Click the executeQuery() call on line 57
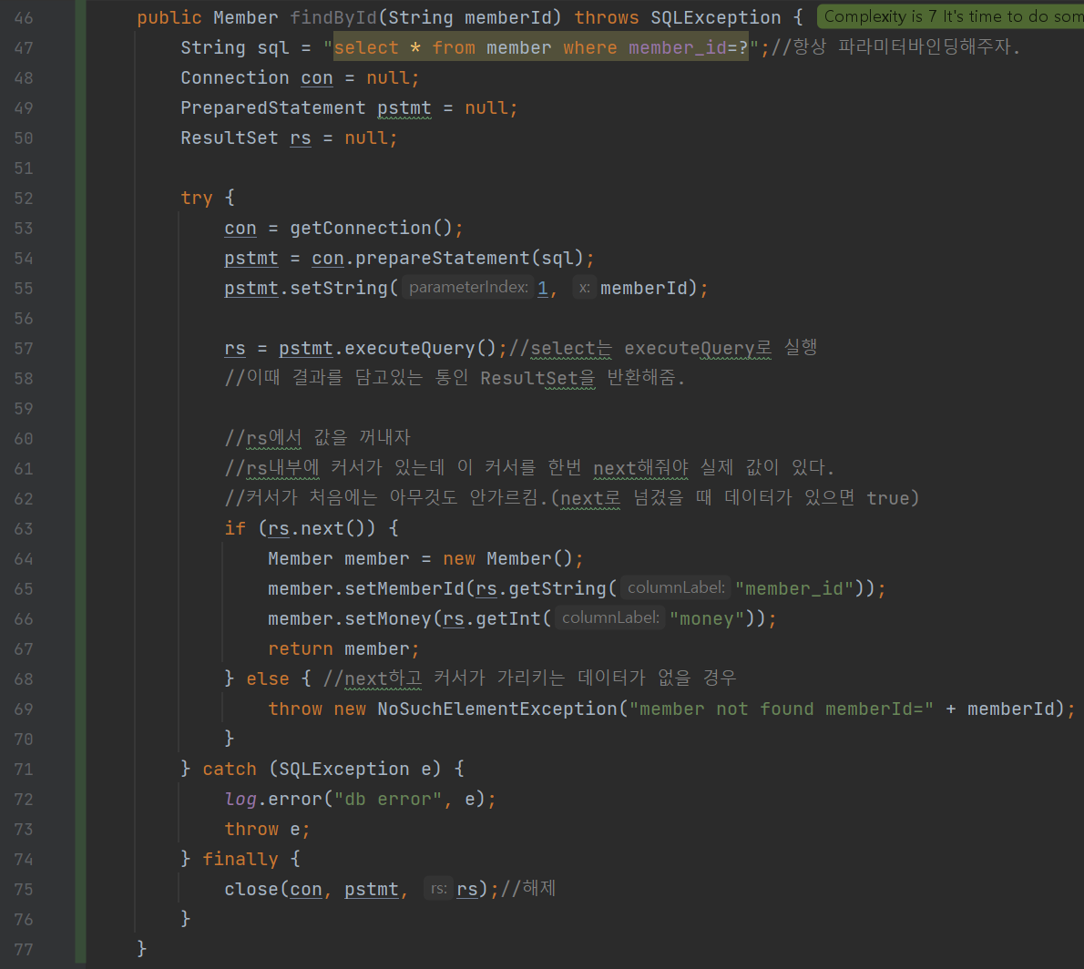1084x969 pixels. click(x=420, y=348)
